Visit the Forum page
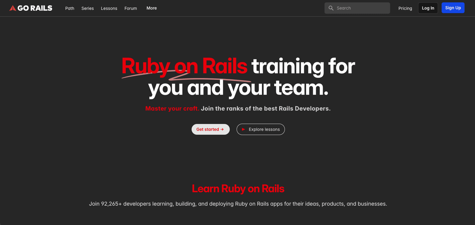 point(131,8)
